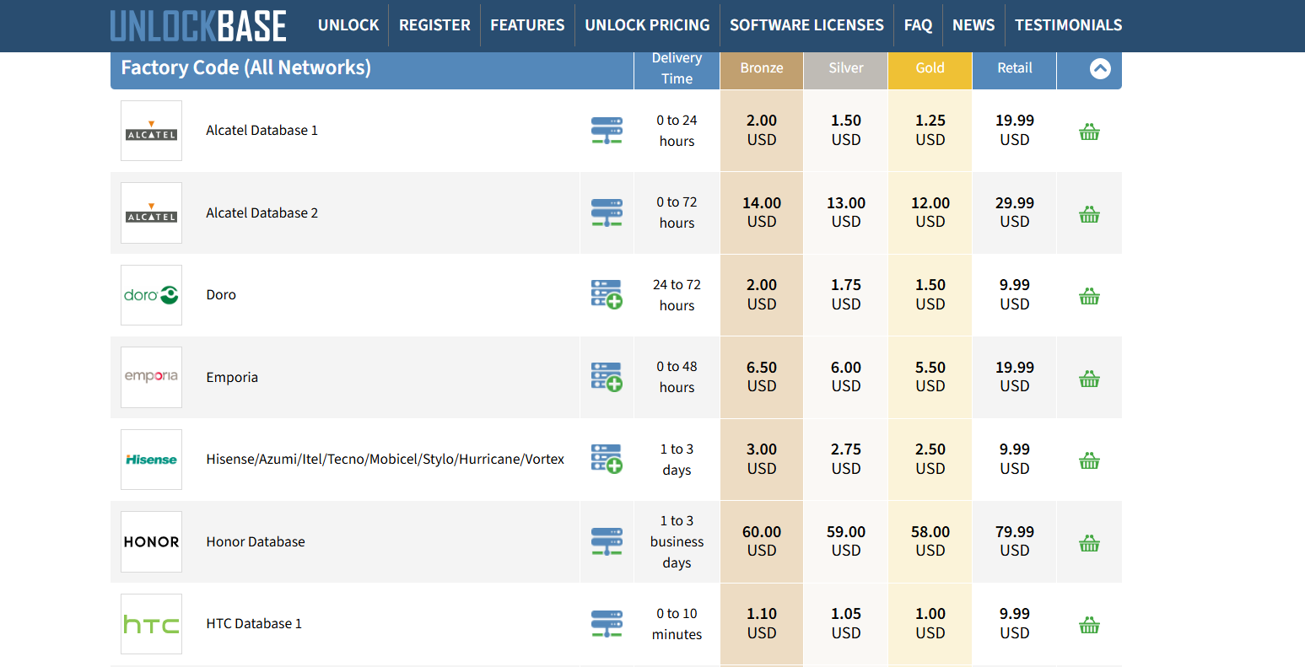Click the HTC brand logo
This screenshot has height=667, width=1305.
(x=151, y=624)
